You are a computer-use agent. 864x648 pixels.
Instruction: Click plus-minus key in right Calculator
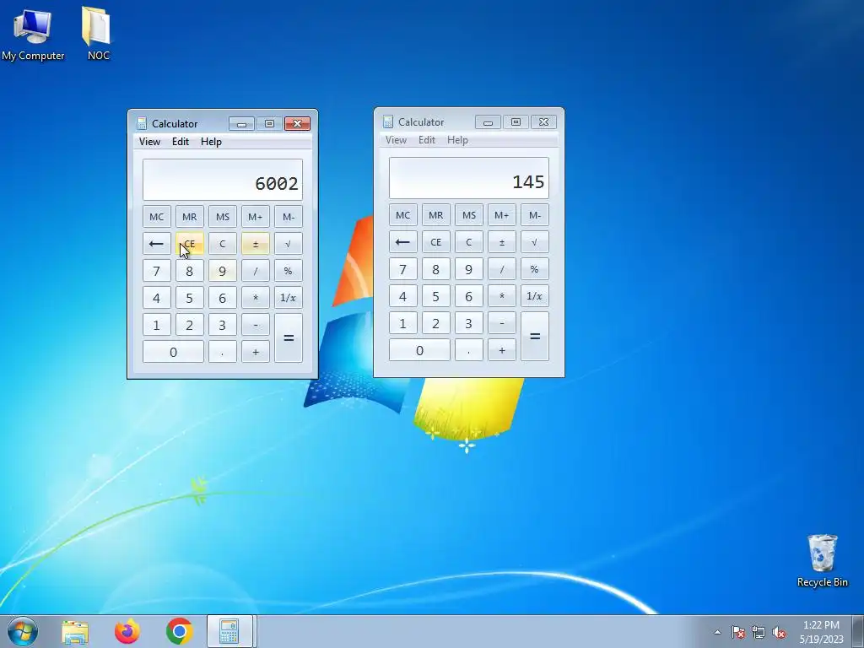[x=501, y=242]
